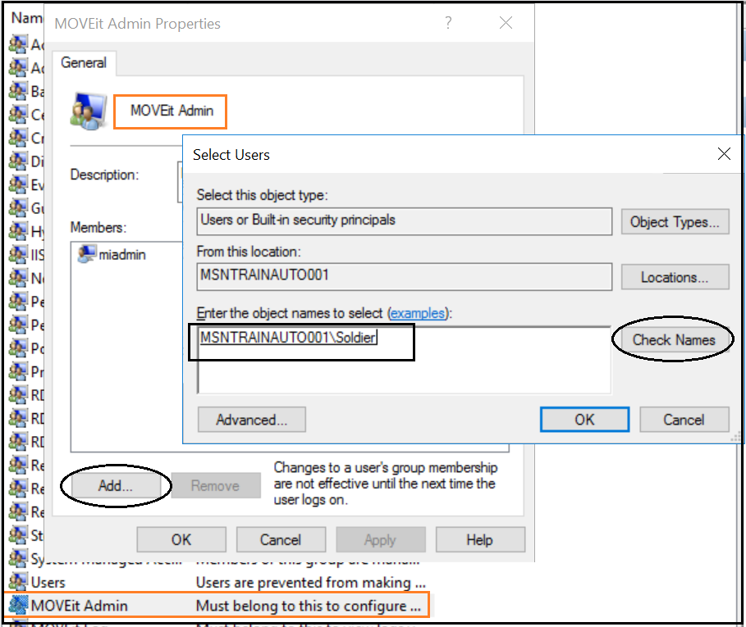
Task: Switch to the General tab
Action: pyautogui.click(x=84, y=62)
